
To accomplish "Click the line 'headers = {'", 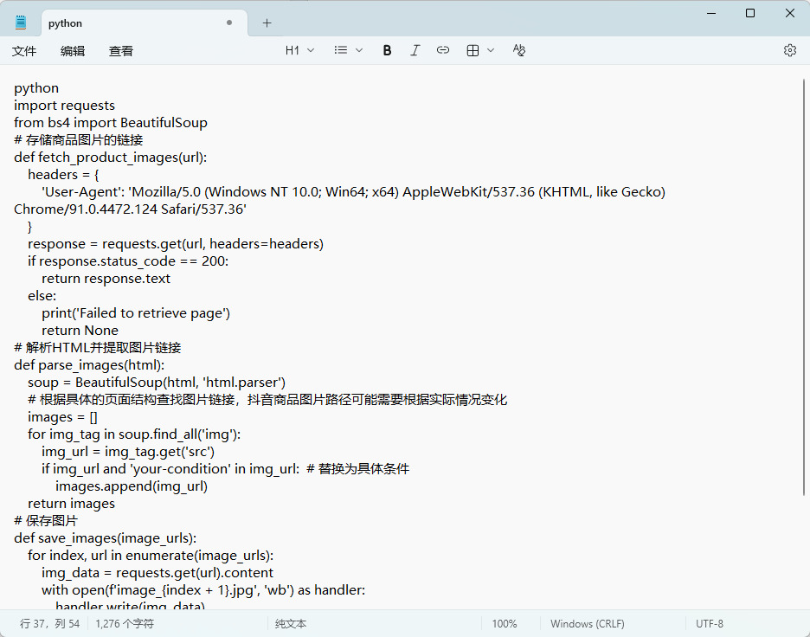I will (x=63, y=175).
